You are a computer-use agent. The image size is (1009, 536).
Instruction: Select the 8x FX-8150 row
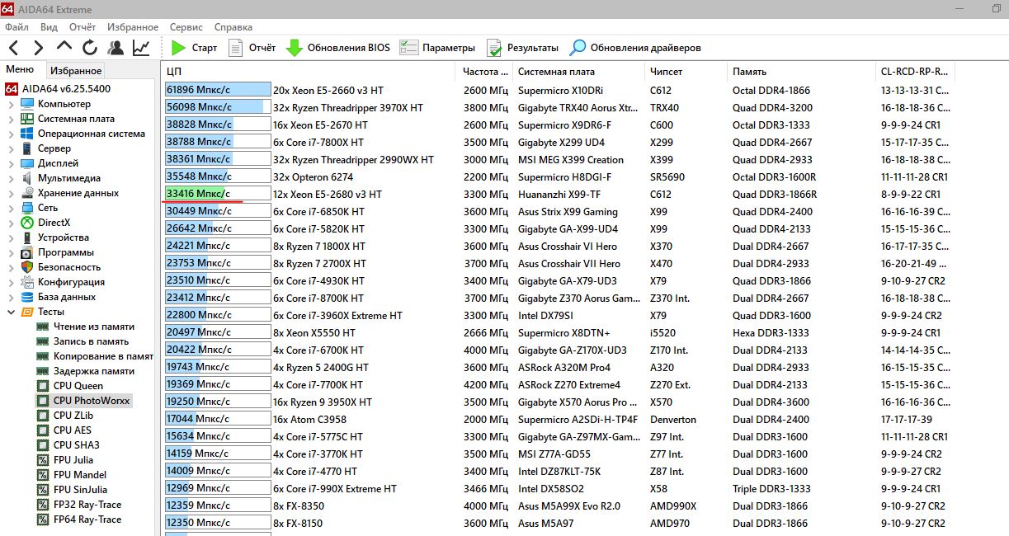pyautogui.click(x=559, y=524)
